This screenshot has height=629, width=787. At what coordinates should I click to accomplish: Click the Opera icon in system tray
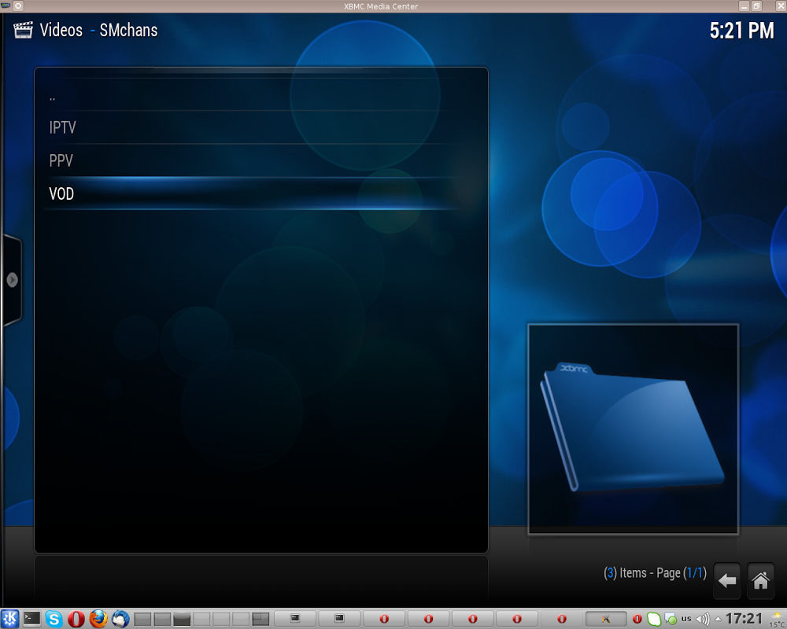pos(637,619)
